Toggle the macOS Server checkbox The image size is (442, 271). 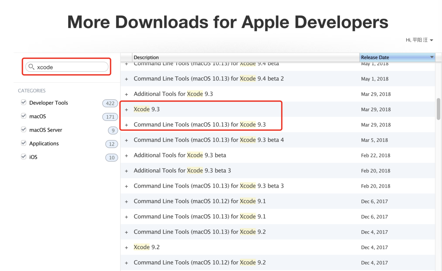(24, 129)
